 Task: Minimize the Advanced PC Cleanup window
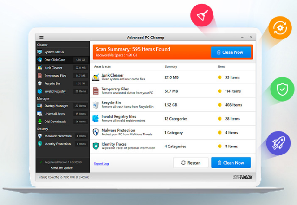pos(242,38)
